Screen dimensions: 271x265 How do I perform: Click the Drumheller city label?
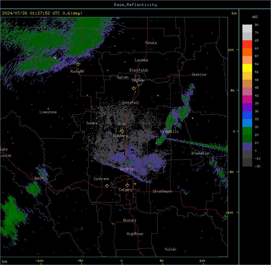pyautogui.click(x=201, y=153)
